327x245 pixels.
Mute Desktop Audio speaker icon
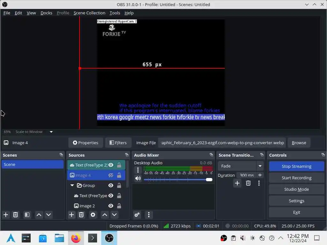tap(138, 179)
